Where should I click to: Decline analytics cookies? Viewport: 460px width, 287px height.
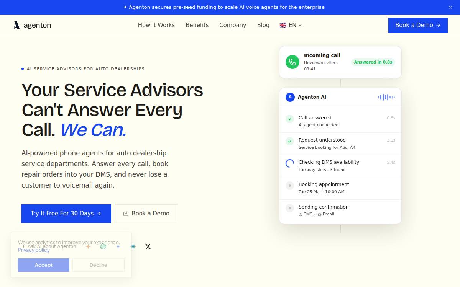[99, 265]
